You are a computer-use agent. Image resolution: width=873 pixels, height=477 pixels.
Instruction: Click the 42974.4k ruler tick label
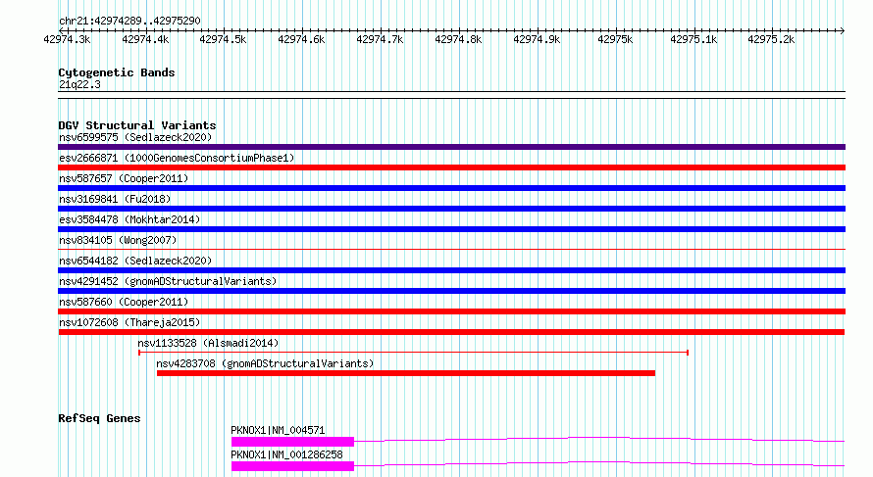pos(145,39)
